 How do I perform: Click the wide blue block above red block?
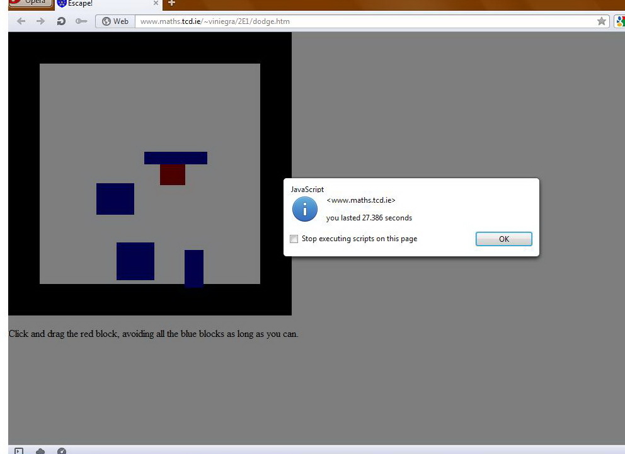pos(176,157)
